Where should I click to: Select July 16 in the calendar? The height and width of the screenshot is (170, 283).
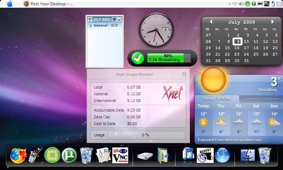237,48
